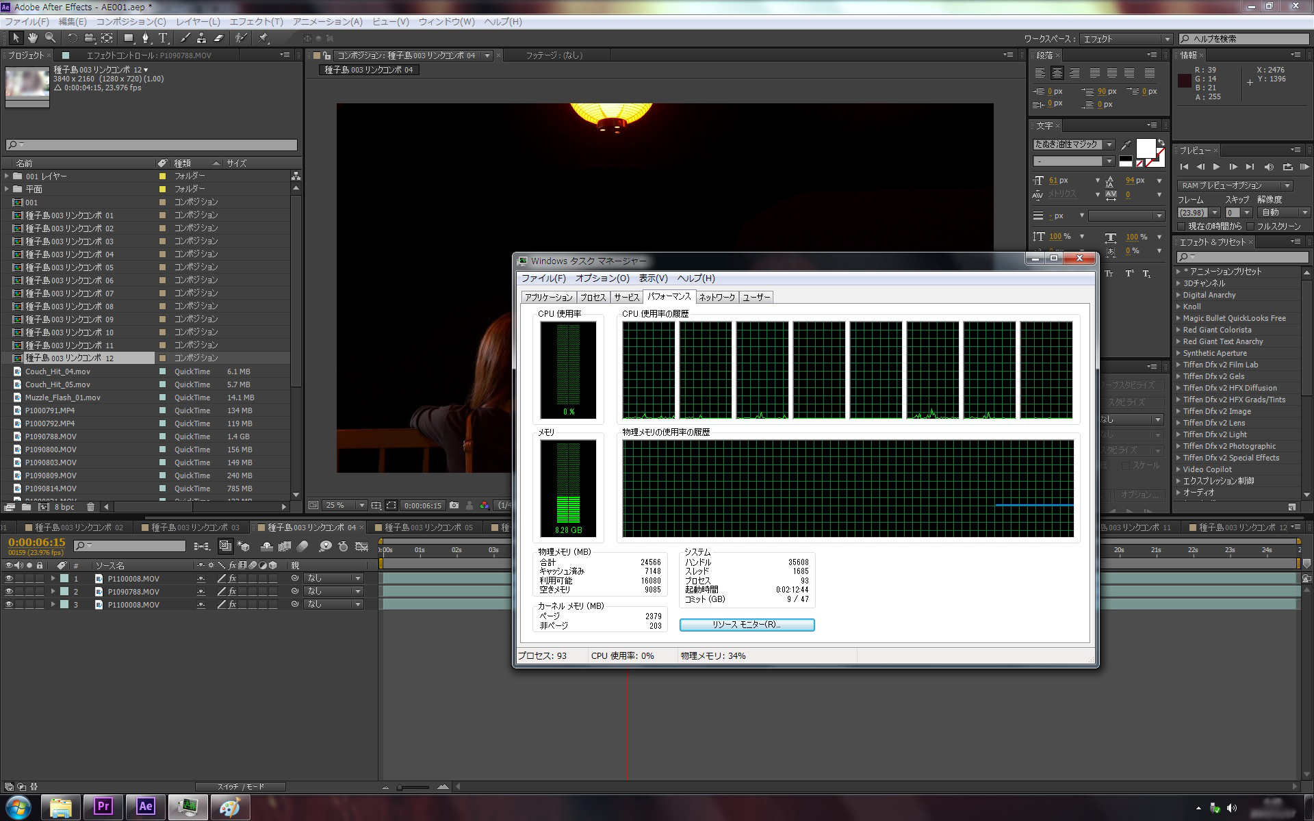Image resolution: width=1314 pixels, height=821 pixels.
Task: Select the Eraser tool
Action: click(x=219, y=38)
